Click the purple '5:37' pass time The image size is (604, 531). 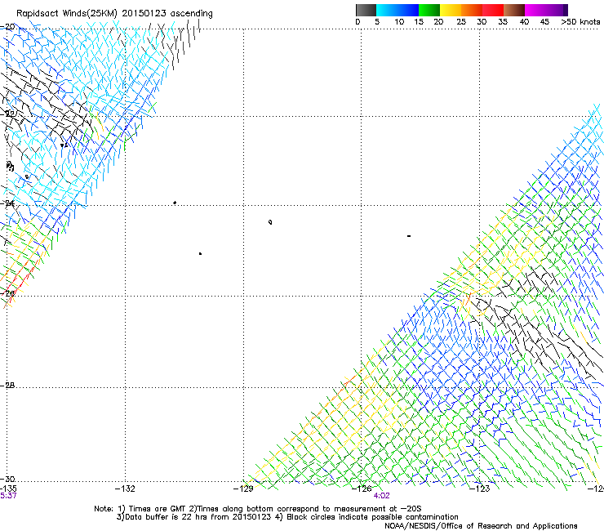point(8,496)
